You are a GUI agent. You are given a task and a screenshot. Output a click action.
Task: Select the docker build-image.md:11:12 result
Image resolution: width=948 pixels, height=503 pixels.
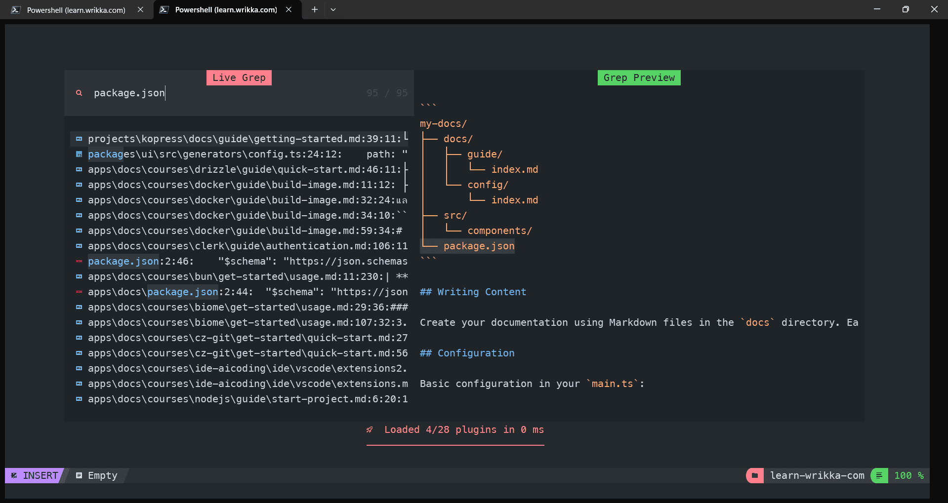coord(239,185)
